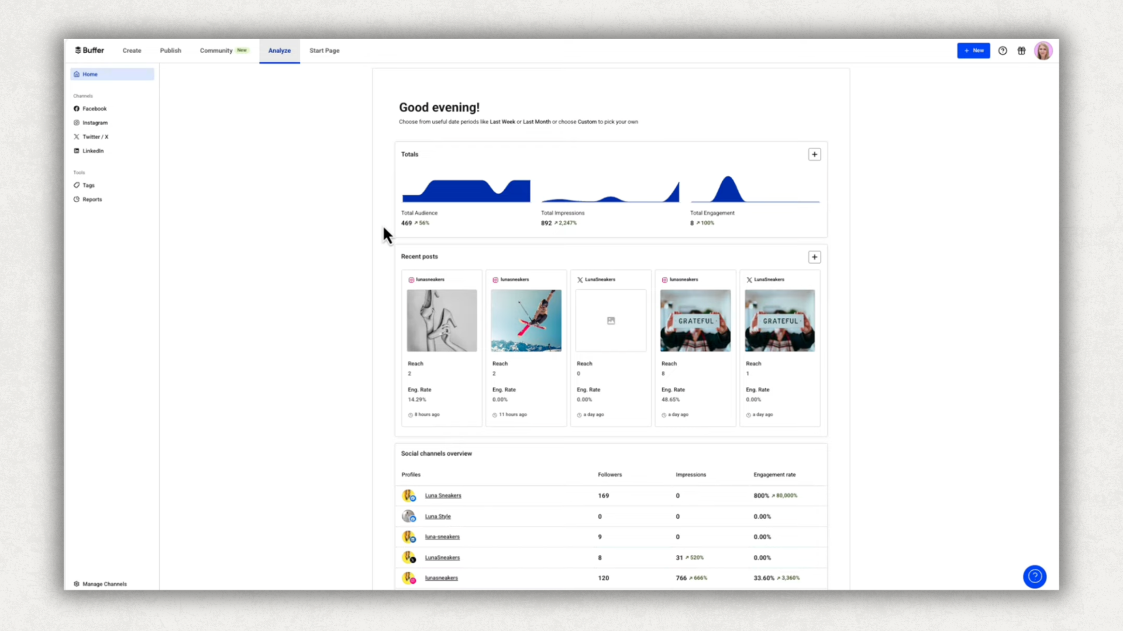1123x631 pixels.
Task: Open the Publish tab
Action: 170,51
